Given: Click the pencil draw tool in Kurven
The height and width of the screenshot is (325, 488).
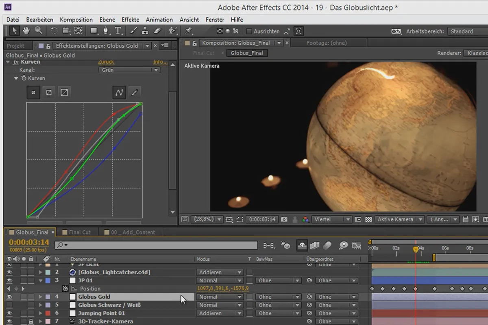Looking at the screenshot, I should pyautogui.click(x=135, y=93).
